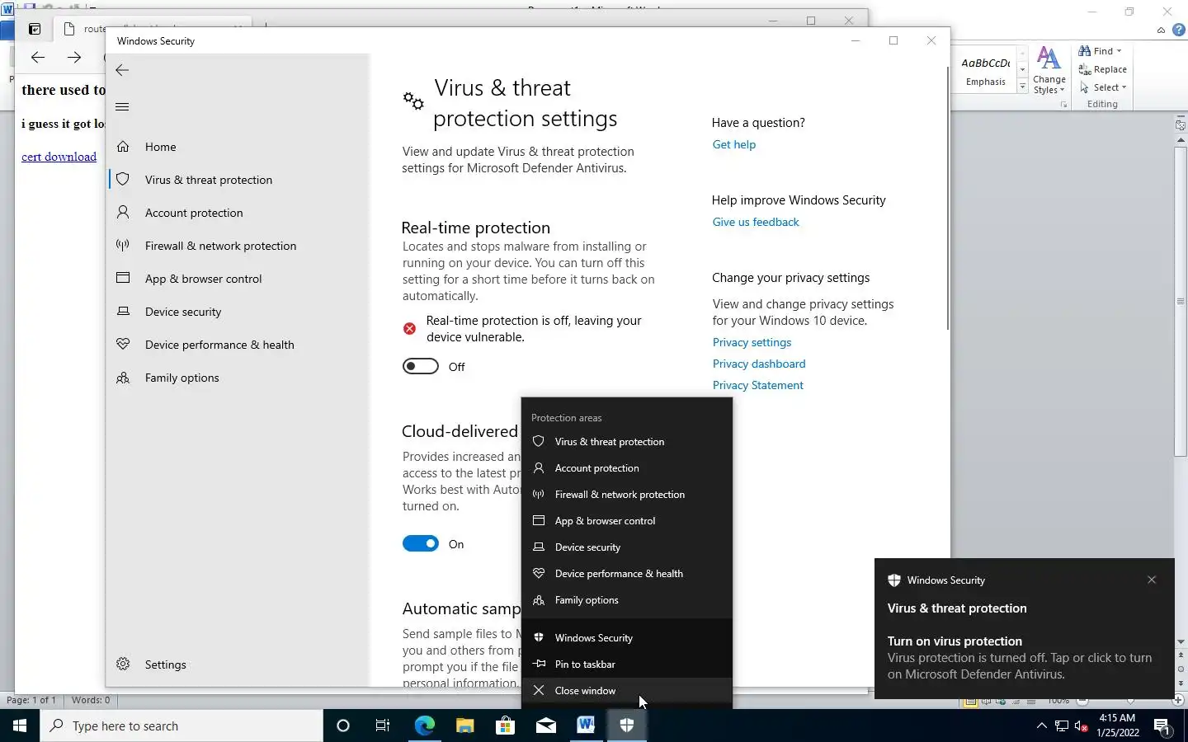Open the Privacy settings link

click(752, 342)
